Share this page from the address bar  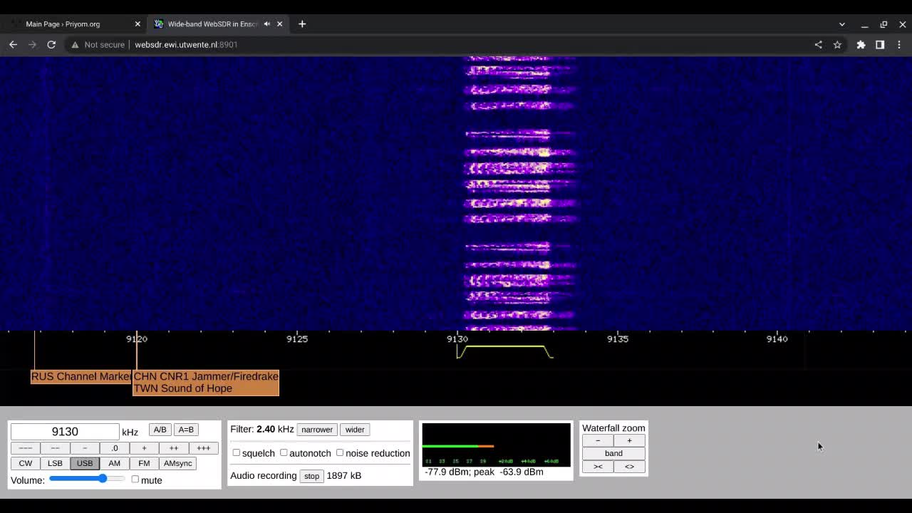818,44
